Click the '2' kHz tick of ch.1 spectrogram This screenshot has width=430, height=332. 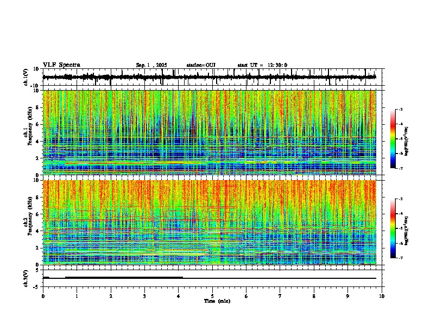click(x=38, y=158)
